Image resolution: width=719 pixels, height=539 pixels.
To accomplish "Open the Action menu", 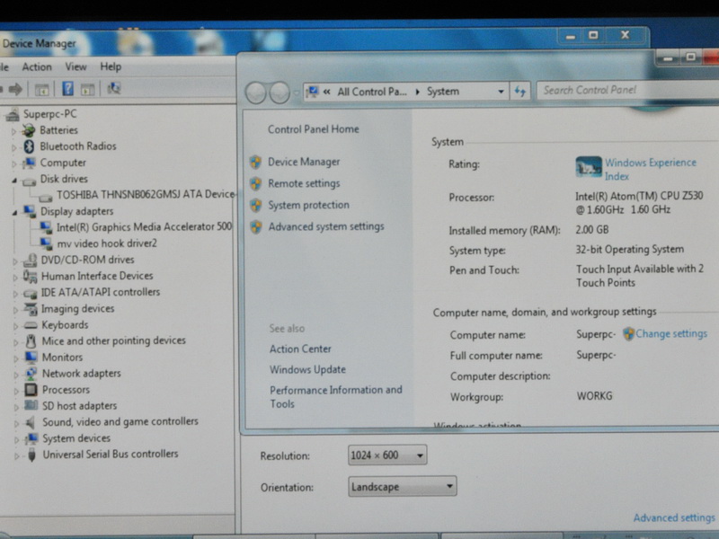I will click(37, 66).
